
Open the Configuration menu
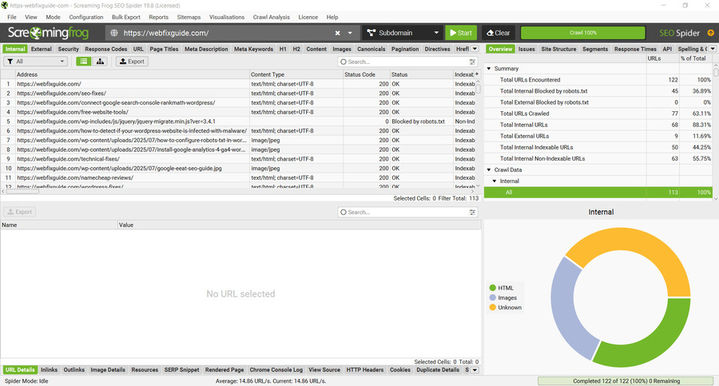pos(86,17)
